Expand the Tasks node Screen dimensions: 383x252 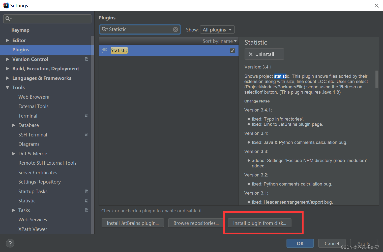14,210
